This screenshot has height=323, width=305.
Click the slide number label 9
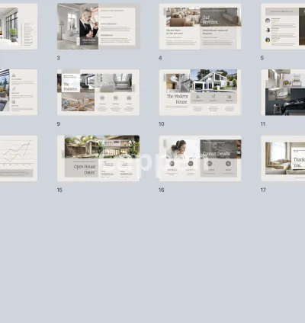(x=59, y=124)
